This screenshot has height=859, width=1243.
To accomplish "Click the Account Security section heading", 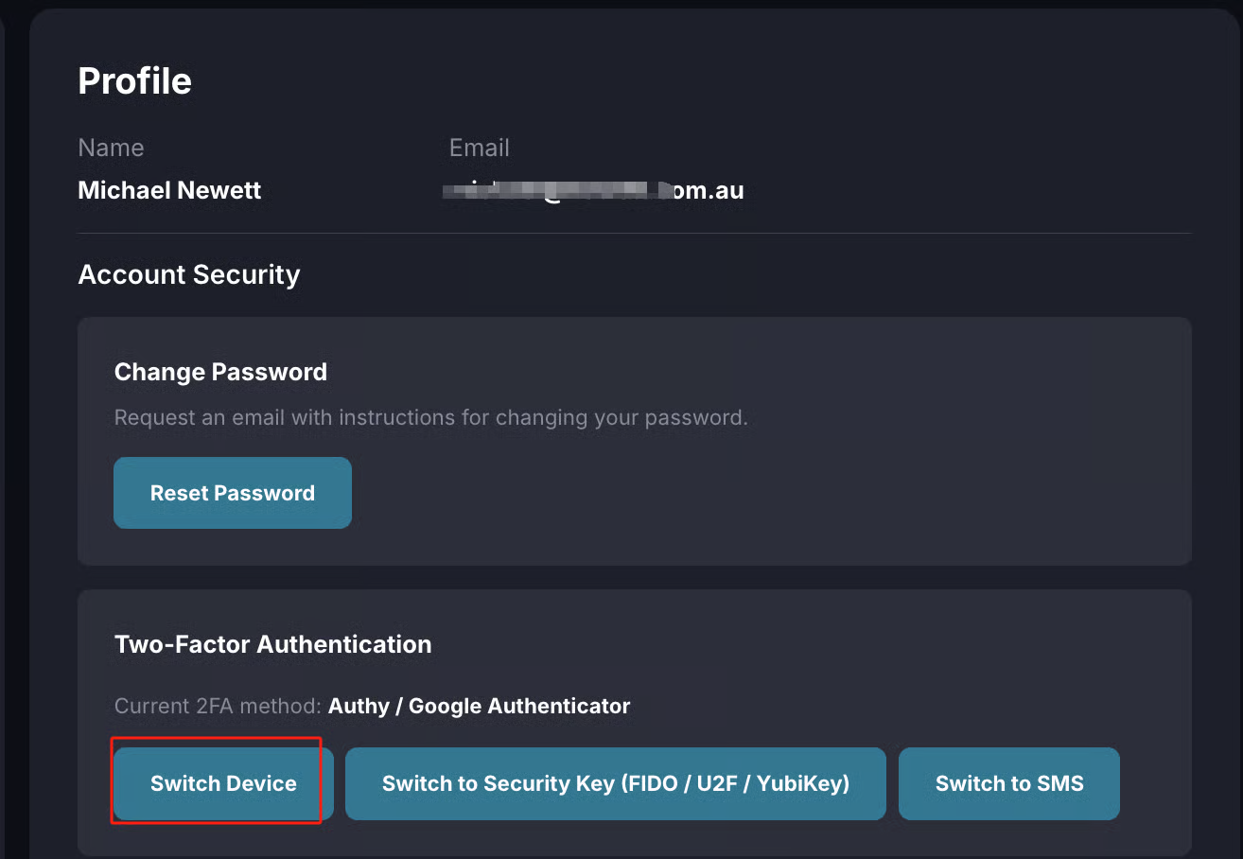I will pos(188,274).
